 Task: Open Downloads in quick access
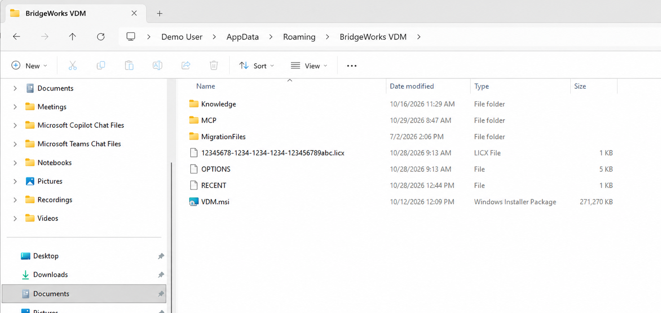point(50,275)
